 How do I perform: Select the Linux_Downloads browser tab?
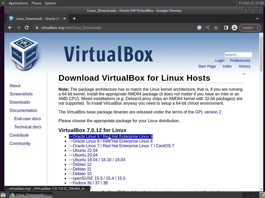(38, 19)
